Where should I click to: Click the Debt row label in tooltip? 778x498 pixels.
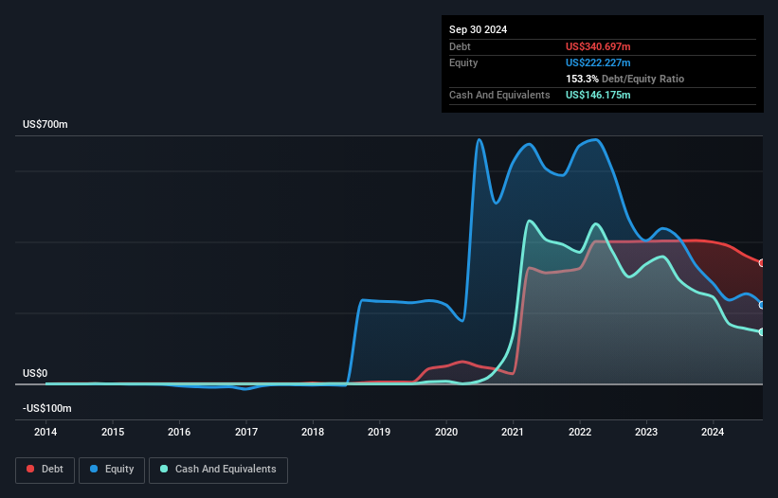[460, 46]
